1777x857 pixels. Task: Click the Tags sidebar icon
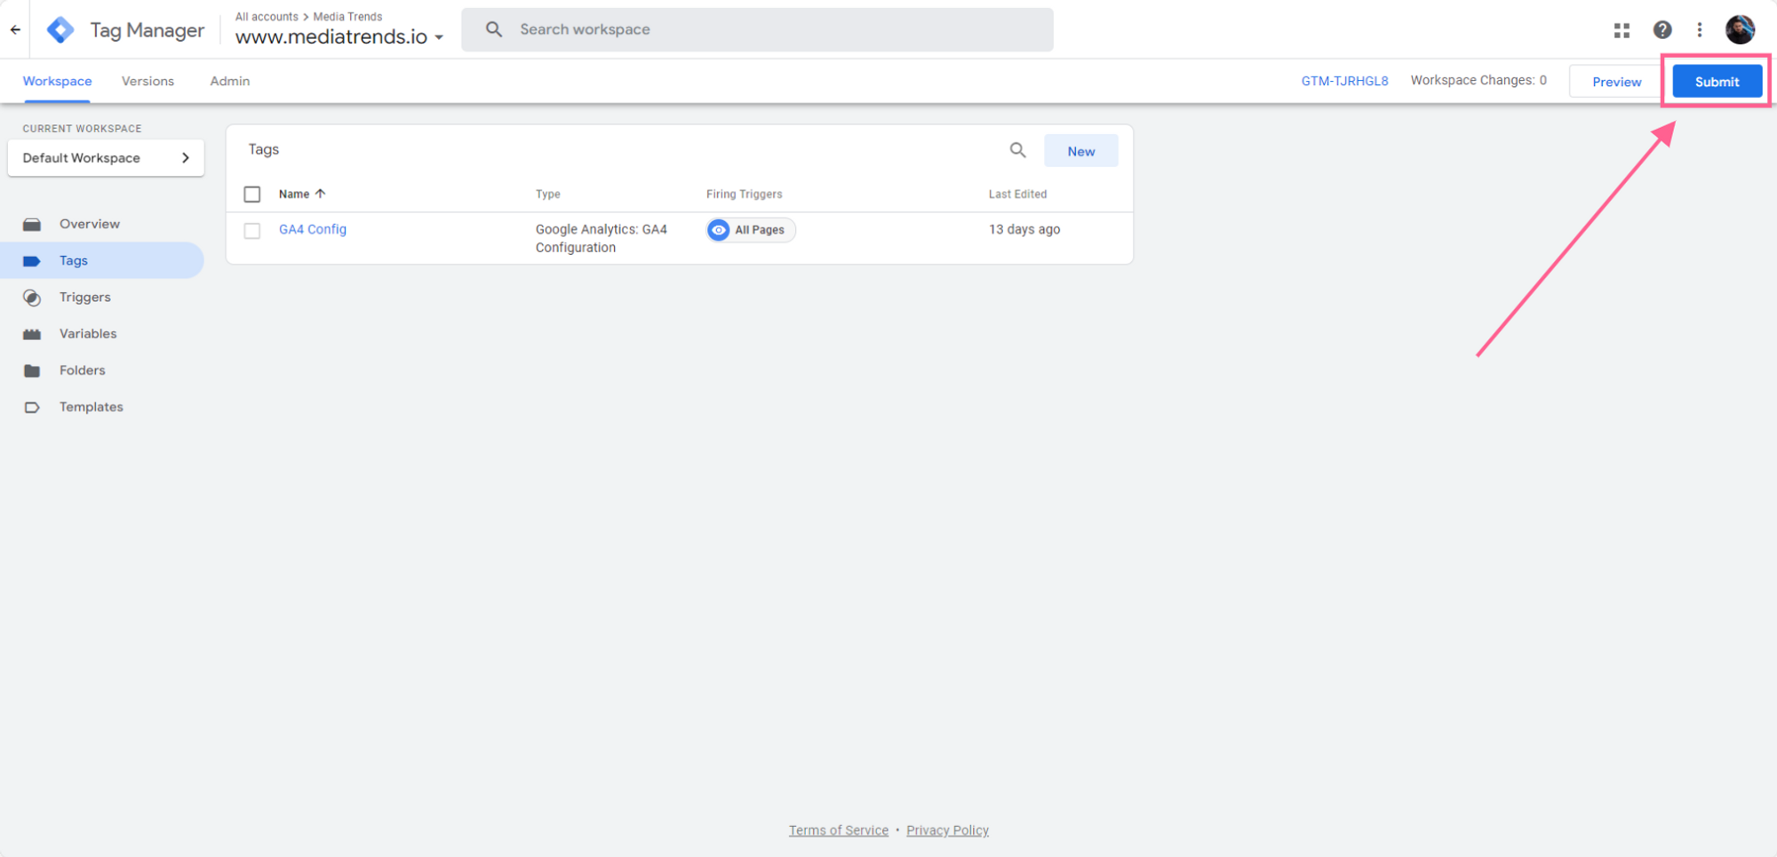[32, 261]
